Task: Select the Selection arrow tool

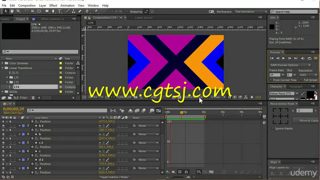Action: coord(6,11)
